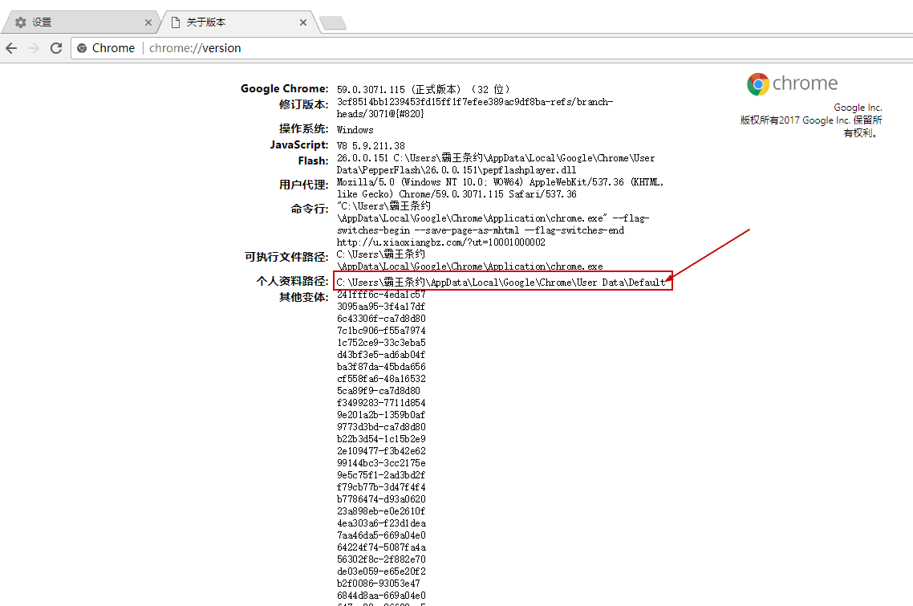Click the 可执行文件路径 label
The height and width of the screenshot is (606, 913).
click(x=286, y=257)
